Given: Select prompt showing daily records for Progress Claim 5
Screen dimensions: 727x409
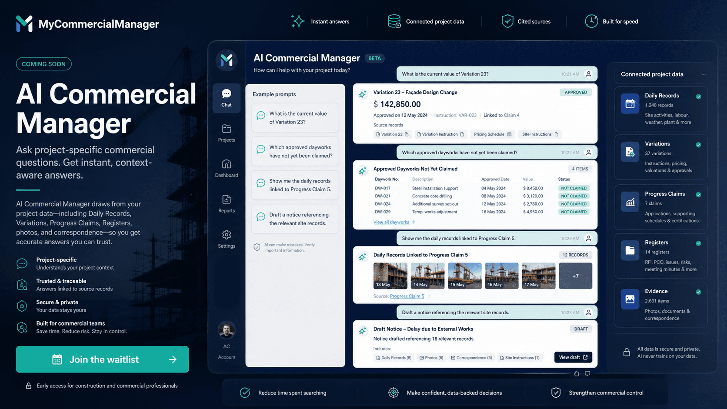Looking at the screenshot, I should (x=295, y=185).
